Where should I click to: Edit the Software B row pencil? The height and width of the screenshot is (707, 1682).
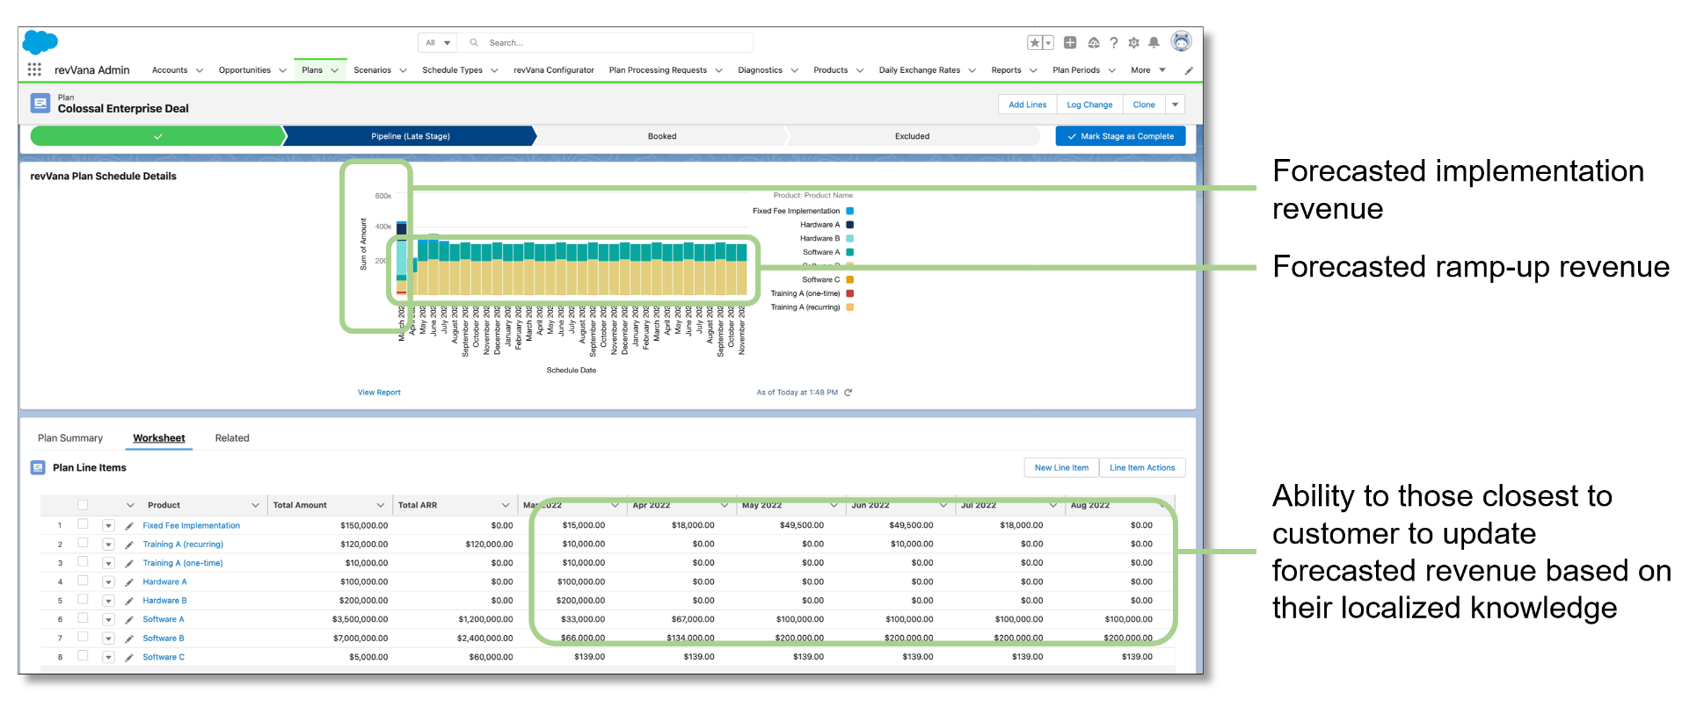click(129, 638)
